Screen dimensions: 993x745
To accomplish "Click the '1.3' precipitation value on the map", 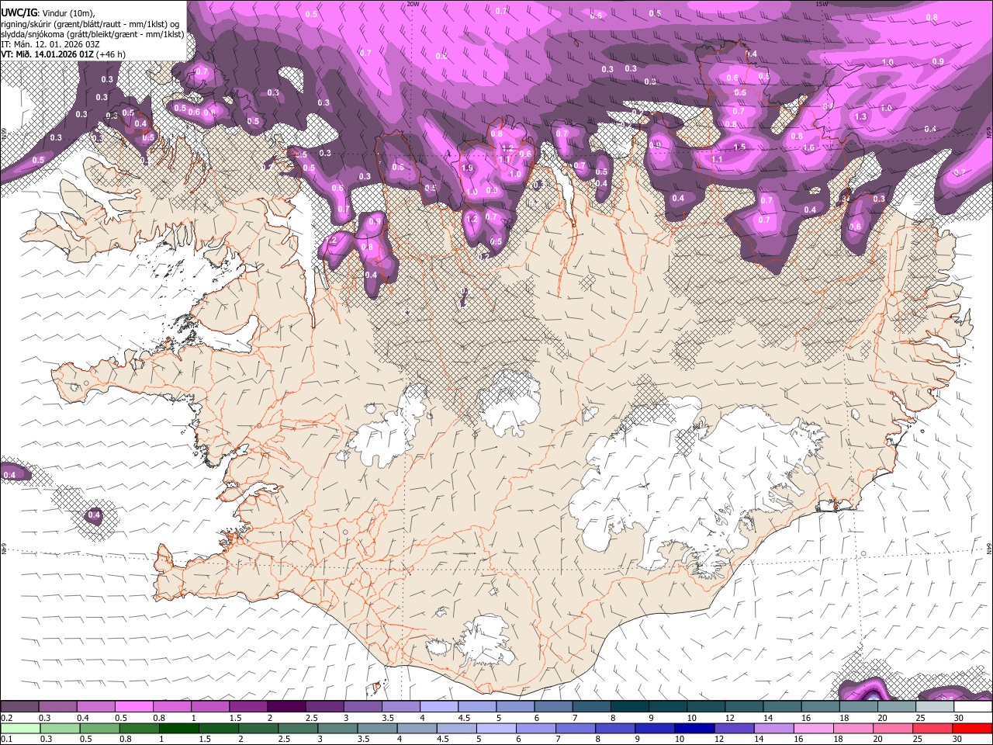I will [x=860, y=117].
